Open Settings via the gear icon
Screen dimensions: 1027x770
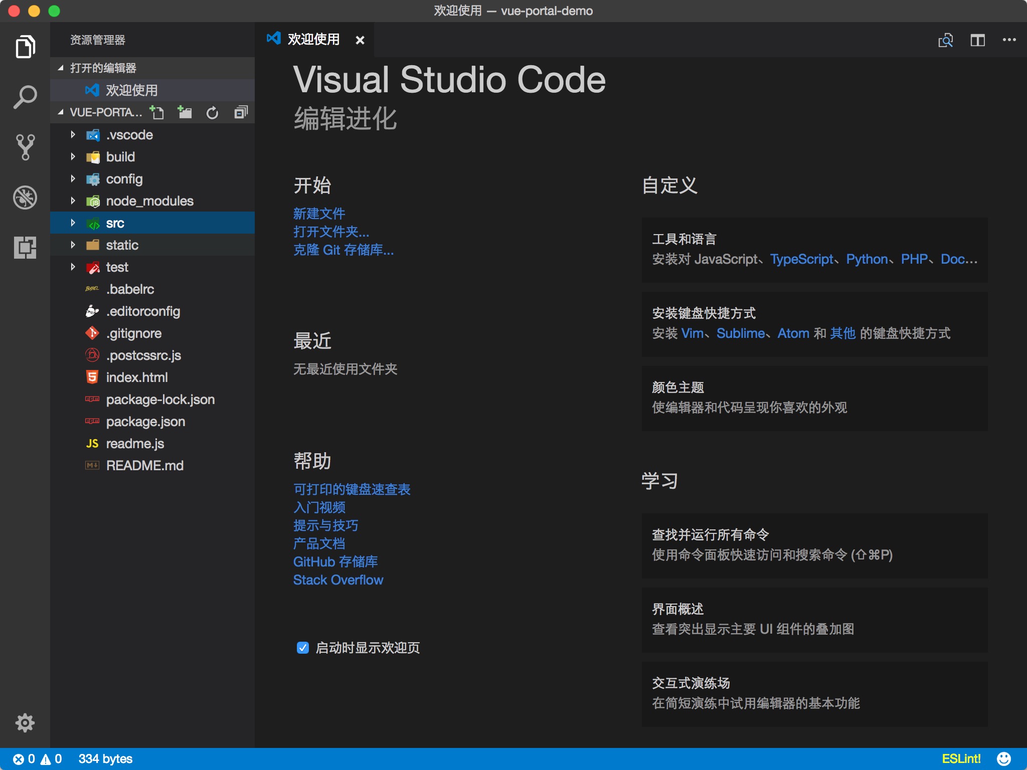25,723
